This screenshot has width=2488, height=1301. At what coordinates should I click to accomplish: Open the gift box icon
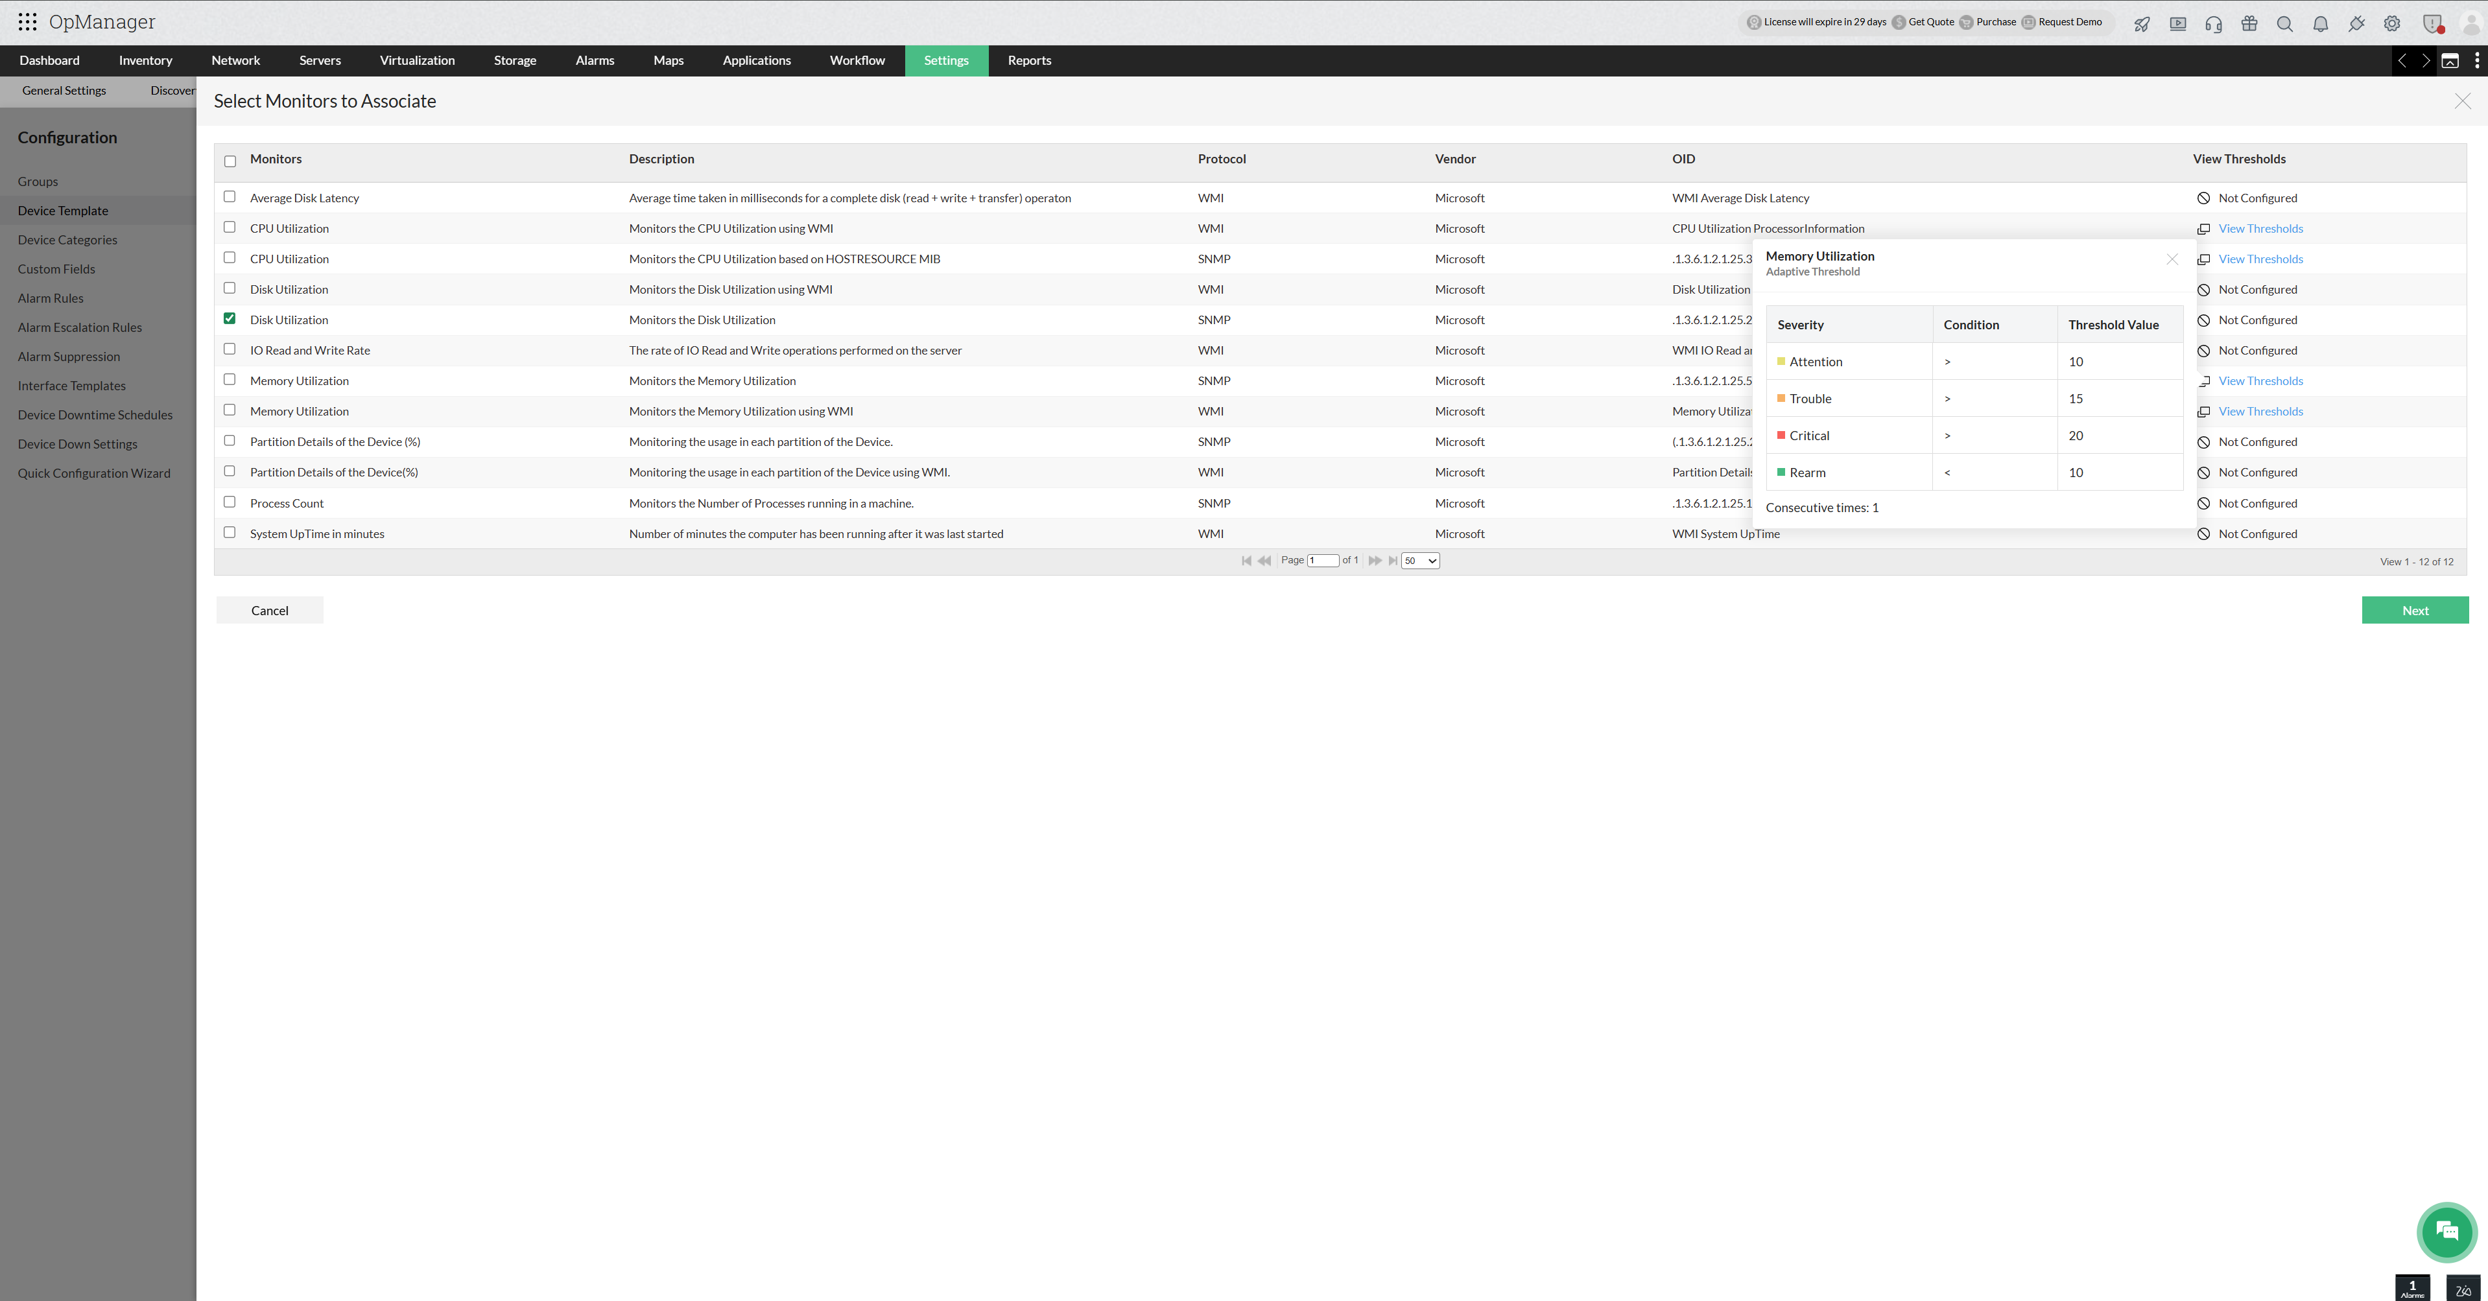[2249, 23]
